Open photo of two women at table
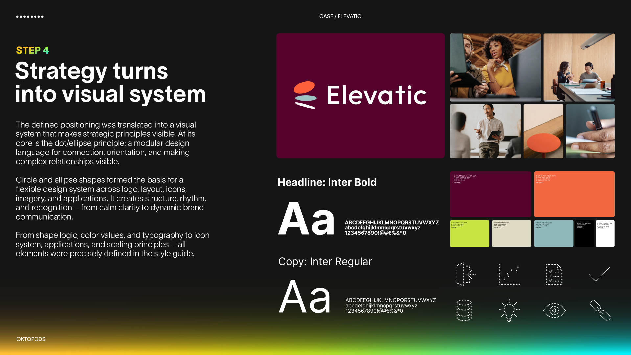This screenshot has width=631, height=355. 579,67
